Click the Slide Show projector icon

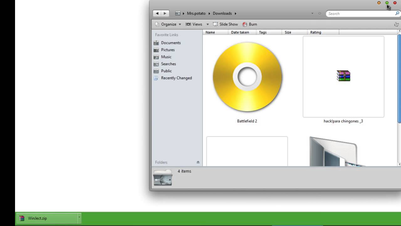point(215,24)
